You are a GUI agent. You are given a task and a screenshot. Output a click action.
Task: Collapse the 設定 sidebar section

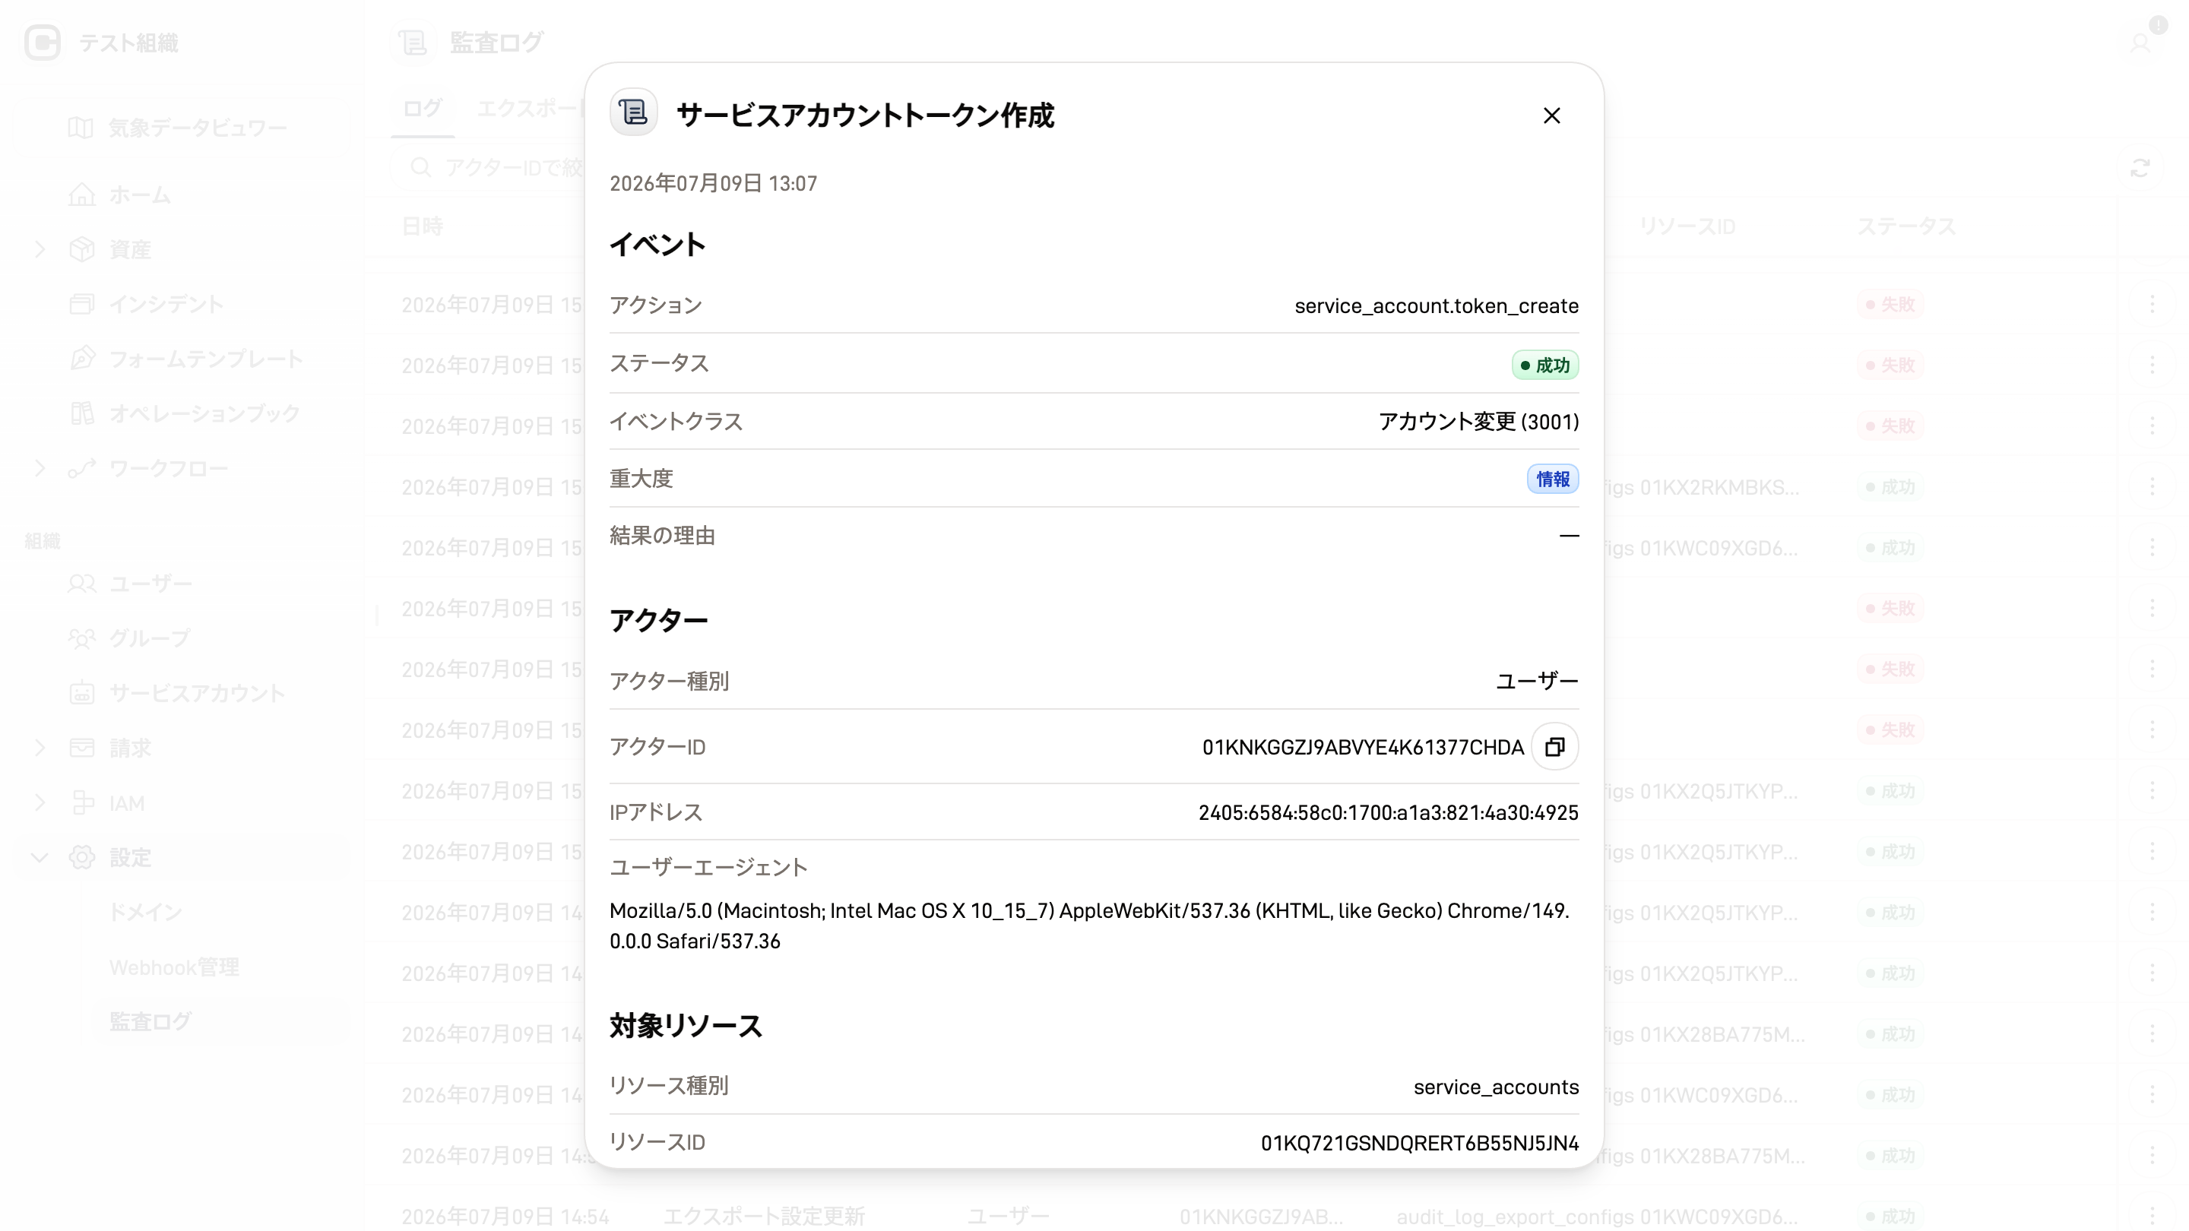pos(40,857)
